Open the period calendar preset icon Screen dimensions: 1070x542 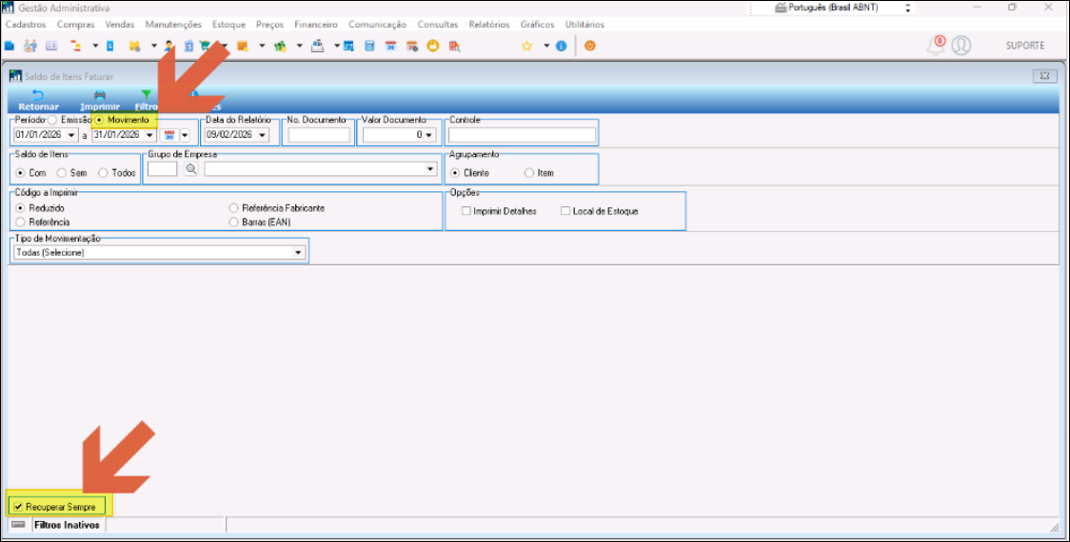pos(169,135)
